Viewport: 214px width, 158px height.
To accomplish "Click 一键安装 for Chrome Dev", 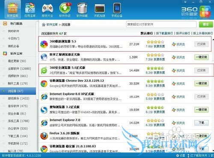I will pos(202,83).
